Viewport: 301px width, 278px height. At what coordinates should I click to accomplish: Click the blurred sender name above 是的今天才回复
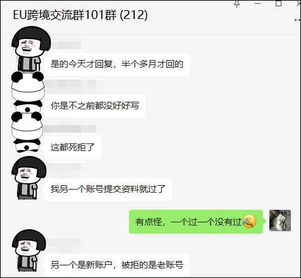[x=66, y=45]
